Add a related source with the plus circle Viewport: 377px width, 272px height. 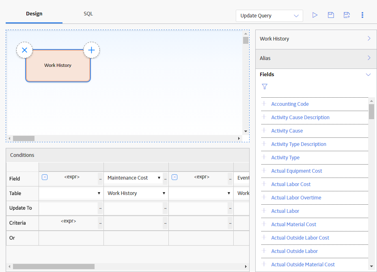pos(91,50)
